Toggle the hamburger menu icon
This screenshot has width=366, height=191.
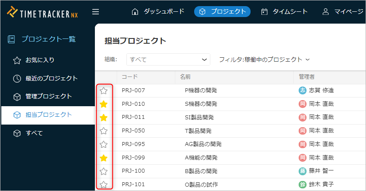[95, 12]
